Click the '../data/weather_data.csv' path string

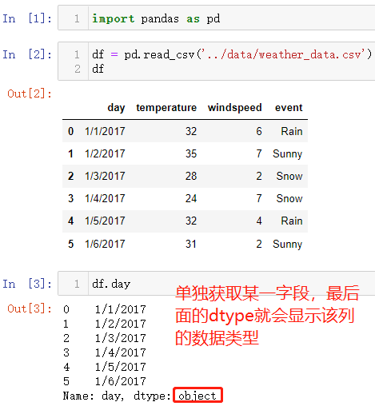(x=284, y=54)
